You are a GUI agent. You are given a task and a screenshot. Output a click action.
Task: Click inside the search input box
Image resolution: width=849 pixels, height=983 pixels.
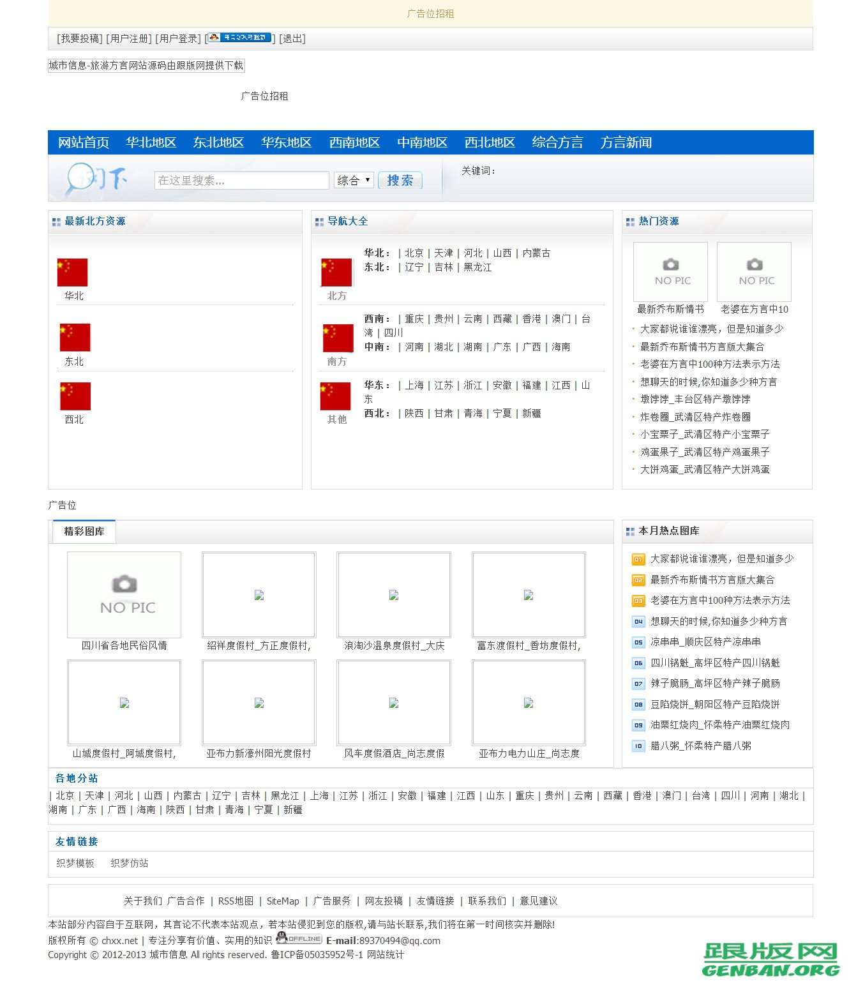tap(241, 180)
